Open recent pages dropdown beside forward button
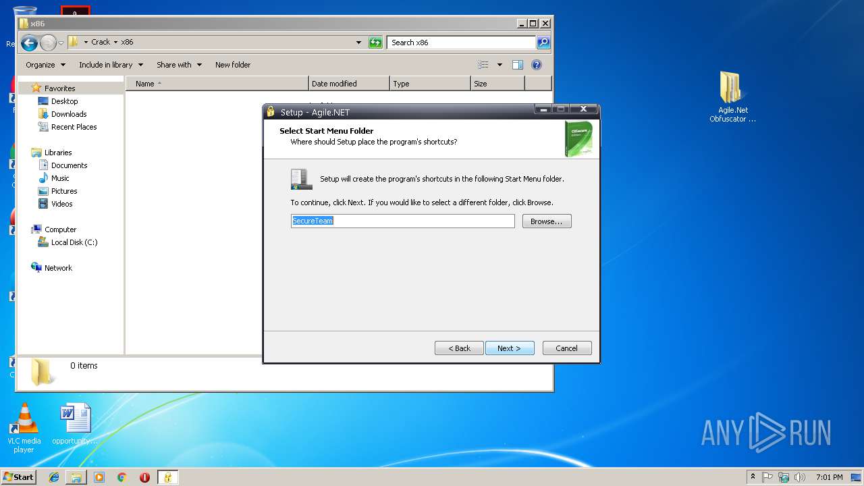Viewport: 864px width, 486px height. 61,43
